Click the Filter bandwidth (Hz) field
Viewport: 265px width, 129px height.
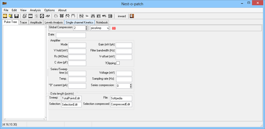[x=124, y=51]
